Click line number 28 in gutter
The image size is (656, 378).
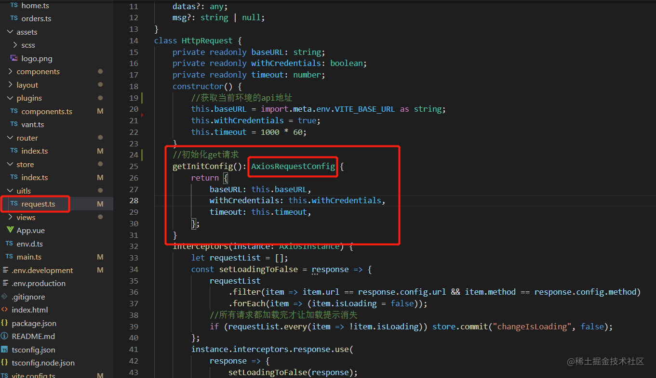tap(134, 200)
